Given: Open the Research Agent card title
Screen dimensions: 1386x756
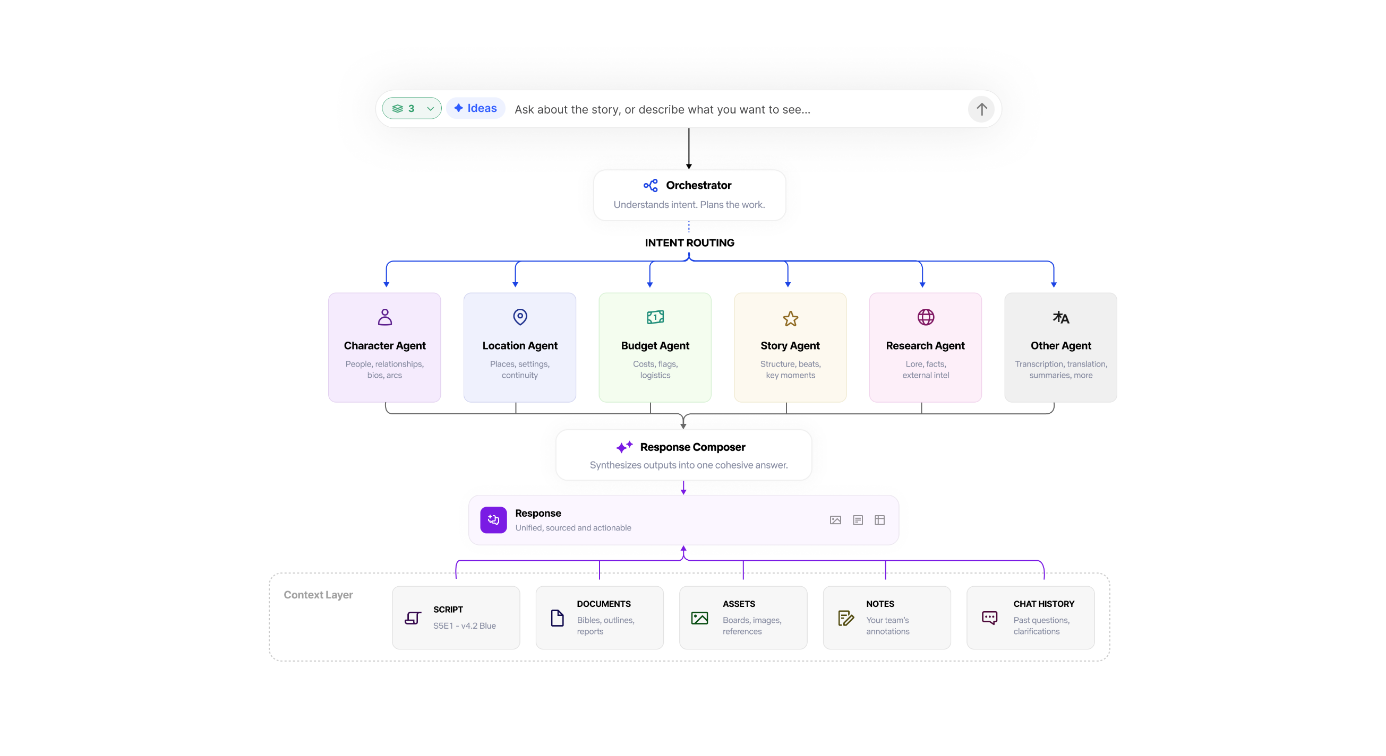Looking at the screenshot, I should pos(925,346).
